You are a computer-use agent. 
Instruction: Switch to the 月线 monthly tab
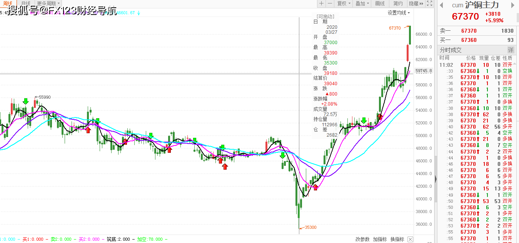point(26,3)
